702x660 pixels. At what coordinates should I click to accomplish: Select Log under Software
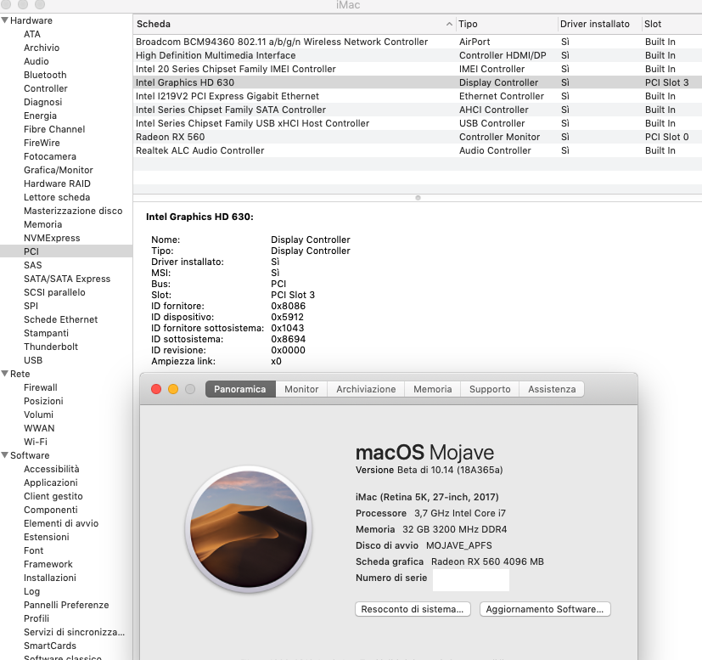(31, 591)
